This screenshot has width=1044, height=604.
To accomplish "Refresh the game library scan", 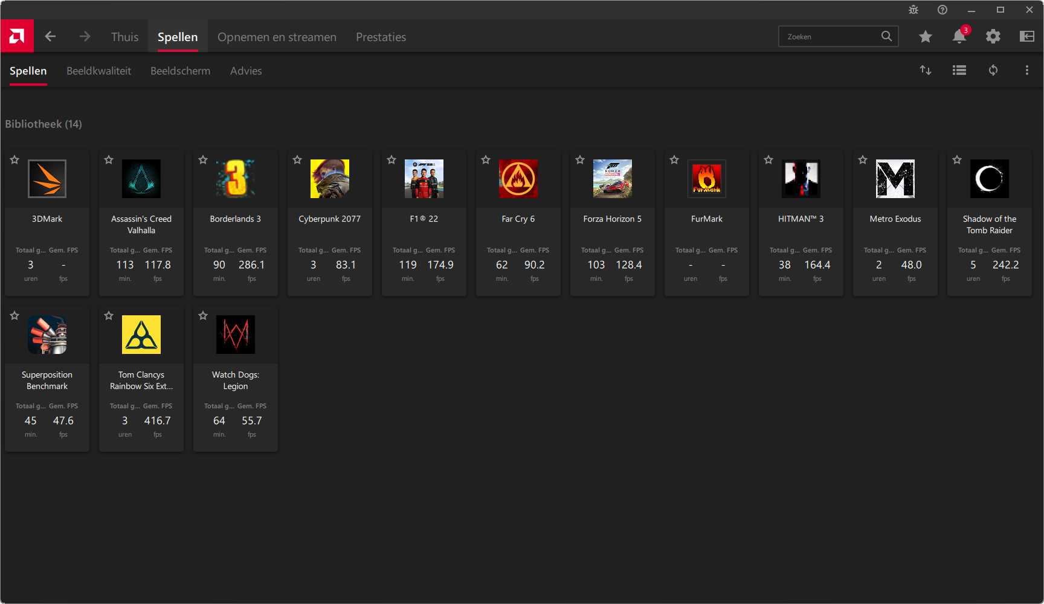I will 993,70.
